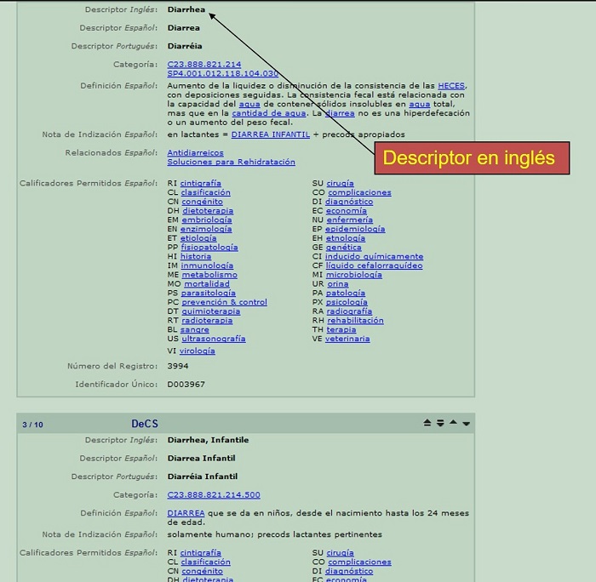Click the DeCS header of record 3/10
Viewport: 596px width, 582px height.
click(144, 424)
